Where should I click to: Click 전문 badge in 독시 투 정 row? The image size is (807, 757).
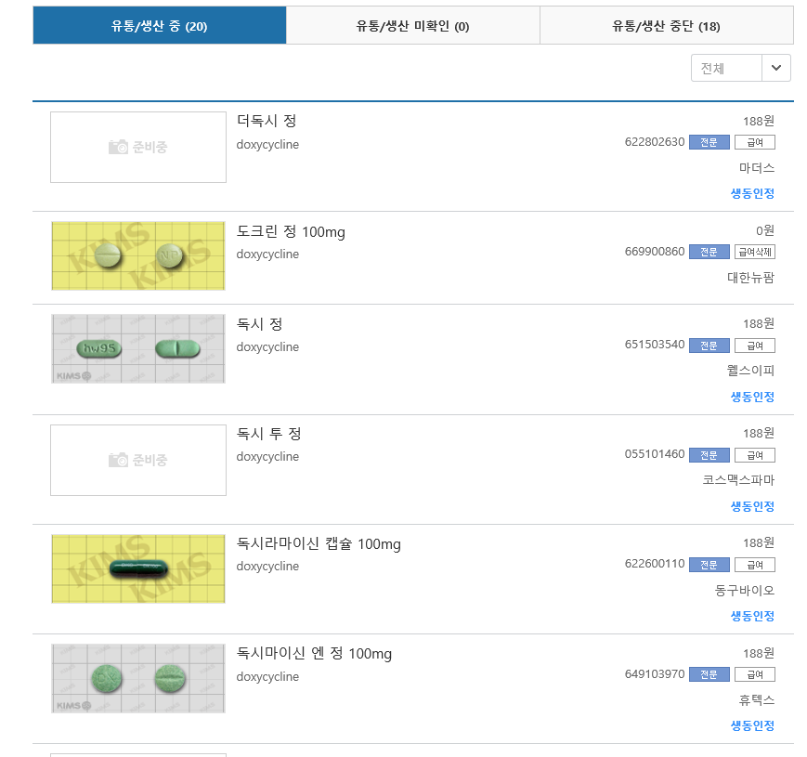[x=709, y=455]
